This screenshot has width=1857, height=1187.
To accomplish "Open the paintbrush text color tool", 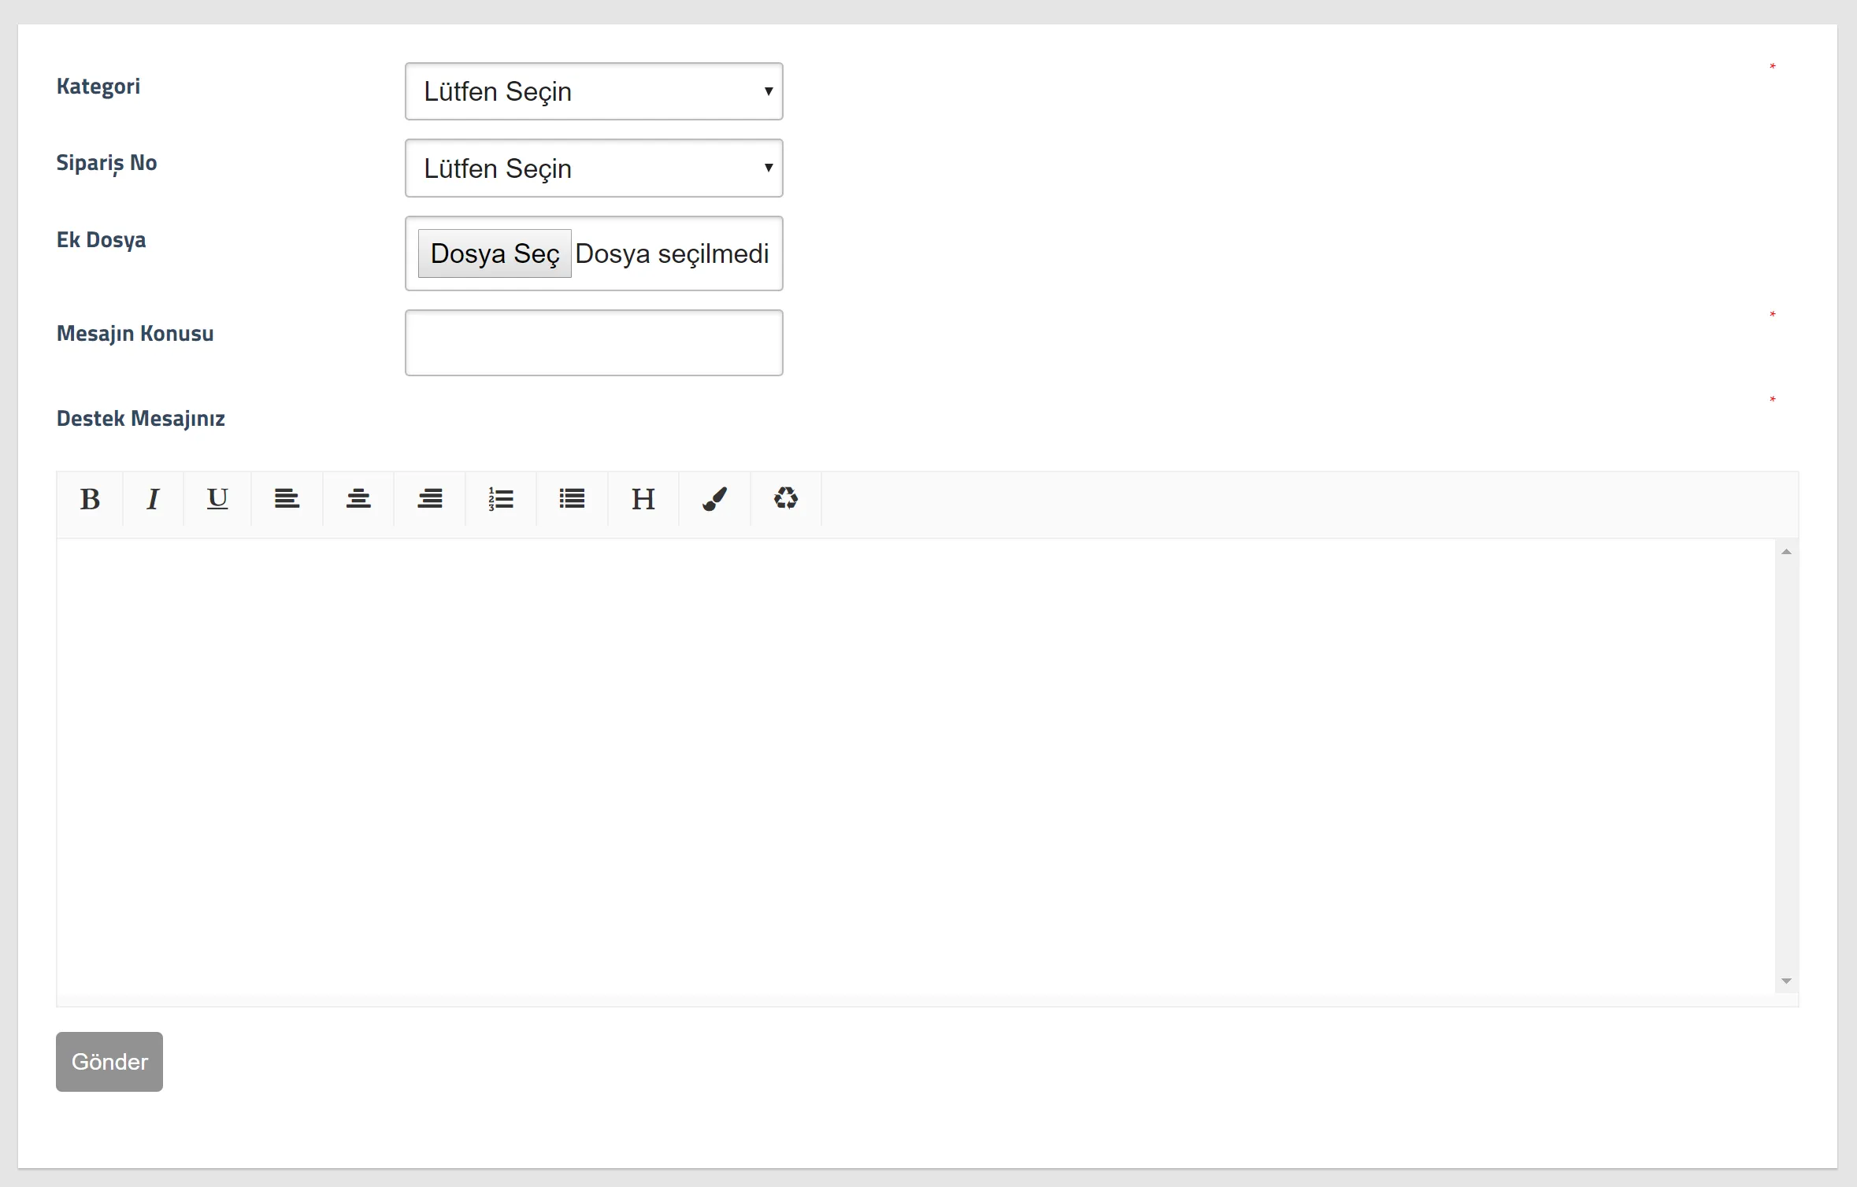I will 714,499.
